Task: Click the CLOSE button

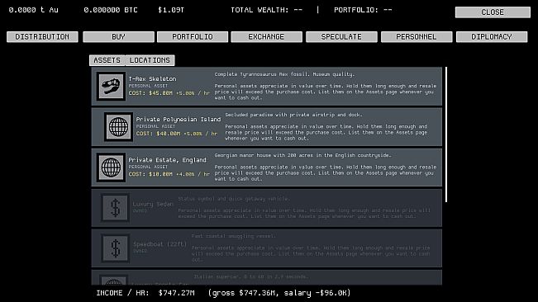Action: (x=493, y=12)
